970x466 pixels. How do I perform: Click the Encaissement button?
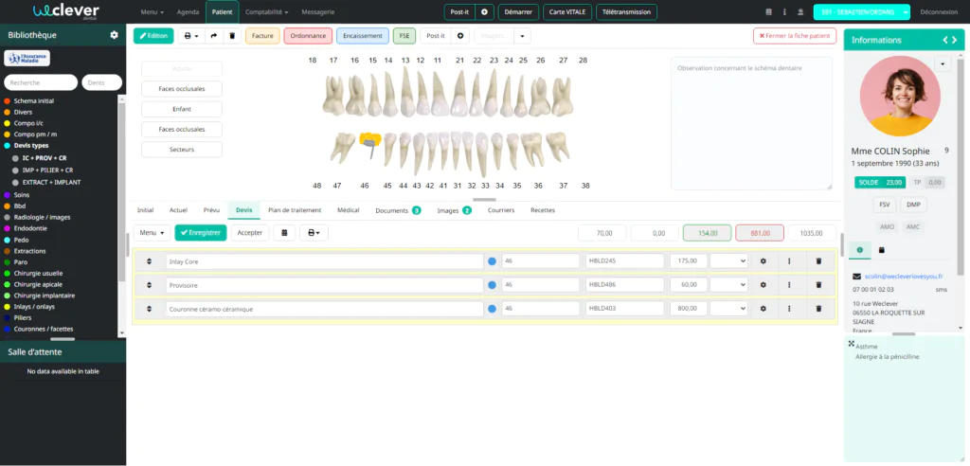point(363,36)
